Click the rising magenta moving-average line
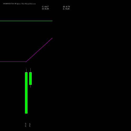Viewport: 131px width, 131px height. (39, 50)
